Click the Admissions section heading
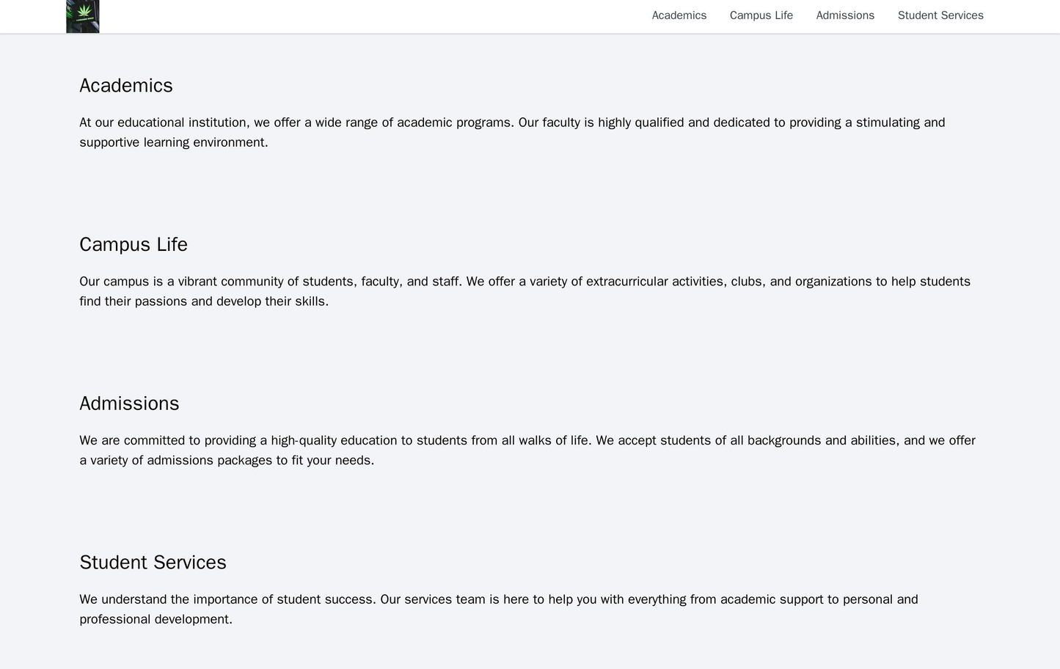Screen dimensions: 1060x669 coord(129,403)
